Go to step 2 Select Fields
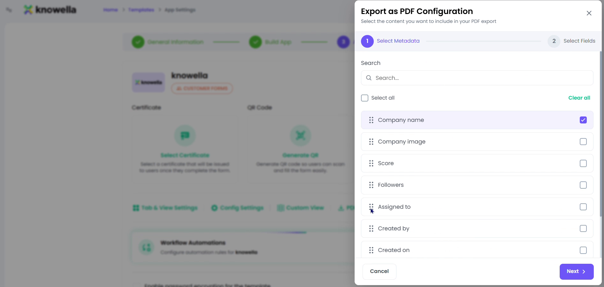This screenshot has width=604, height=287. tap(571, 41)
